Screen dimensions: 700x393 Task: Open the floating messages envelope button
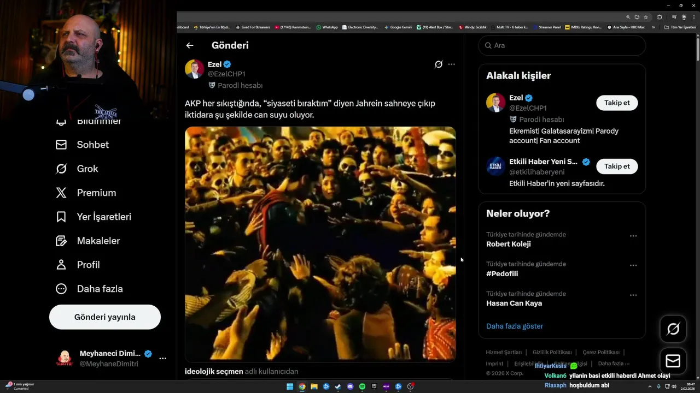coord(673,361)
